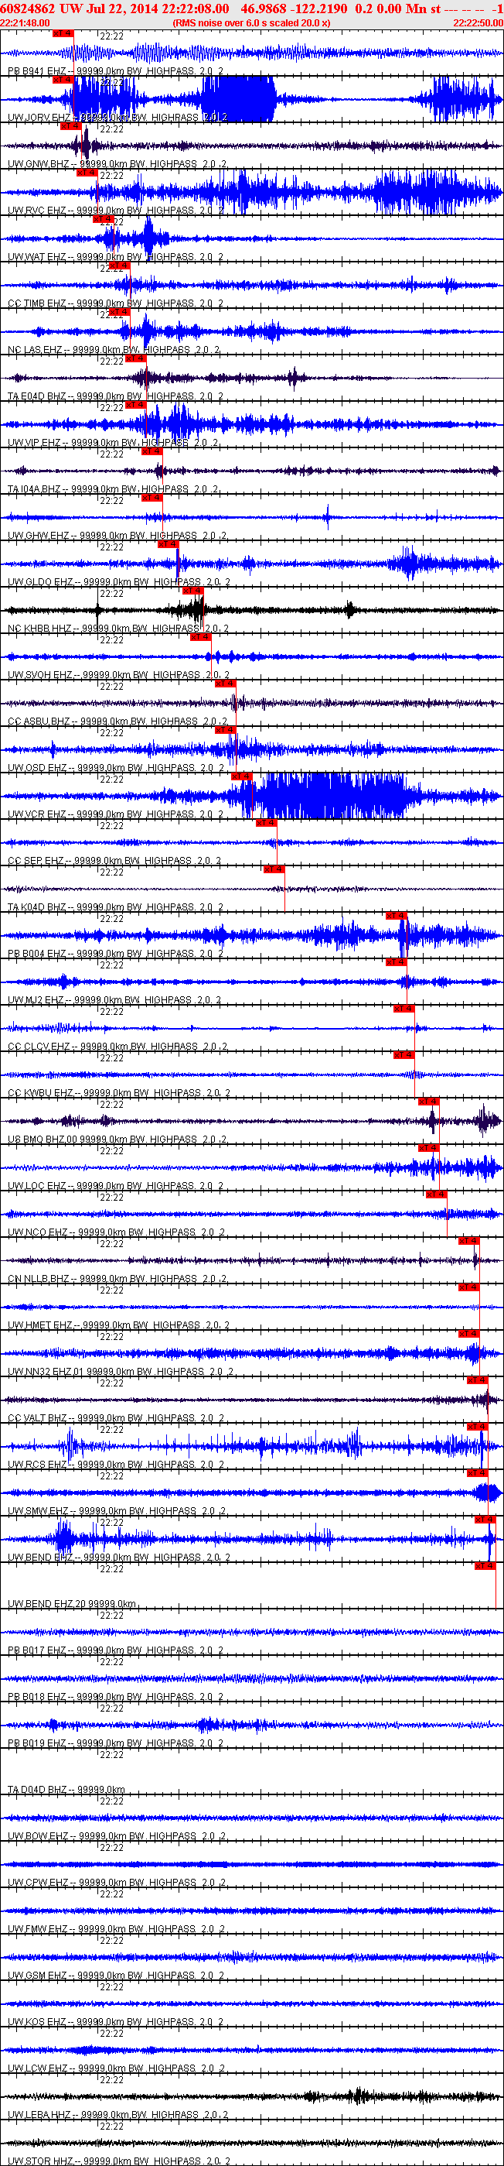Select the UW RCS EHZ trace label

point(116,1465)
